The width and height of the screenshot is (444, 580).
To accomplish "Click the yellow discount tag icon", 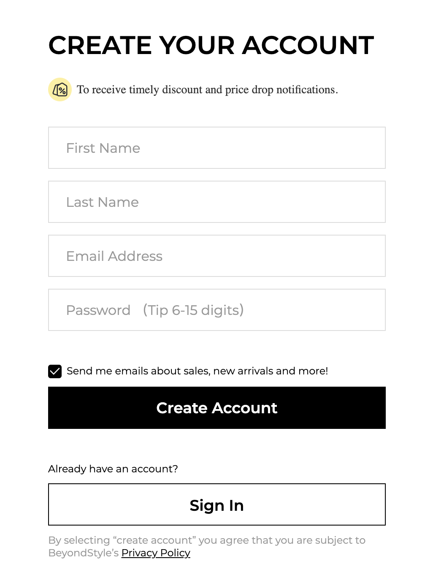I will point(60,89).
